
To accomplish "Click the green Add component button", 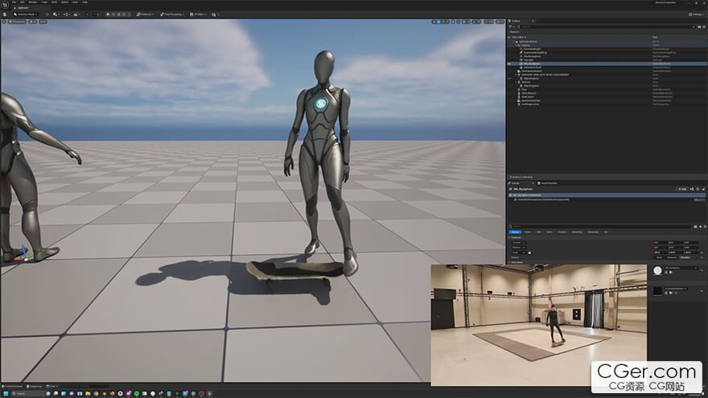I will [x=681, y=189].
